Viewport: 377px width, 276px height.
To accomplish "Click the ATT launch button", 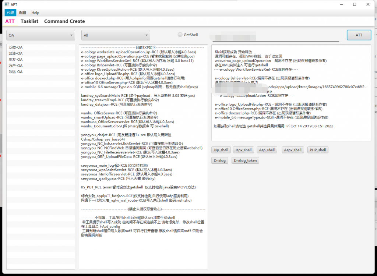I will coord(359,35).
